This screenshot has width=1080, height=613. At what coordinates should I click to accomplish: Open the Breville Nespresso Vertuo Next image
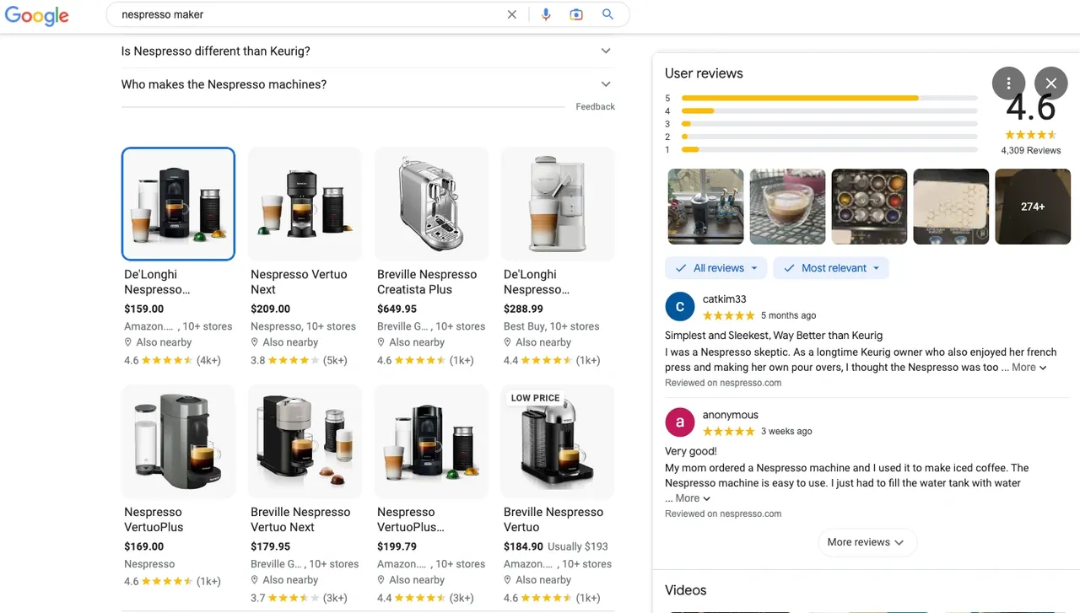coord(305,442)
